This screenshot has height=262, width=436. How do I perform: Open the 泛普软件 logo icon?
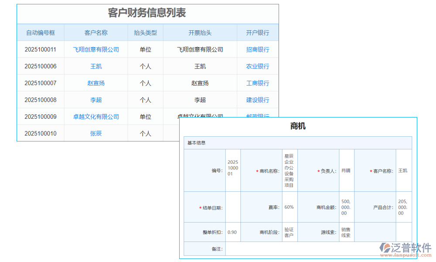(385, 248)
